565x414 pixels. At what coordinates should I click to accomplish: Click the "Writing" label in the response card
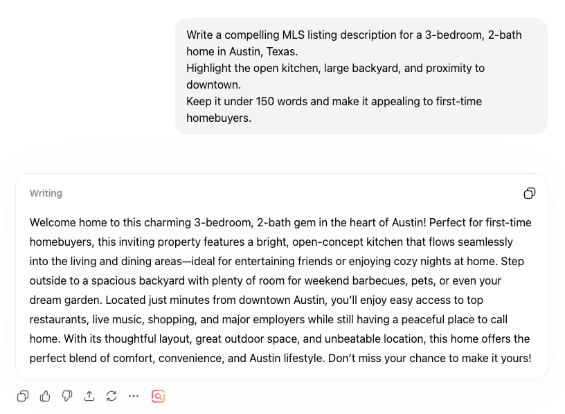point(46,193)
